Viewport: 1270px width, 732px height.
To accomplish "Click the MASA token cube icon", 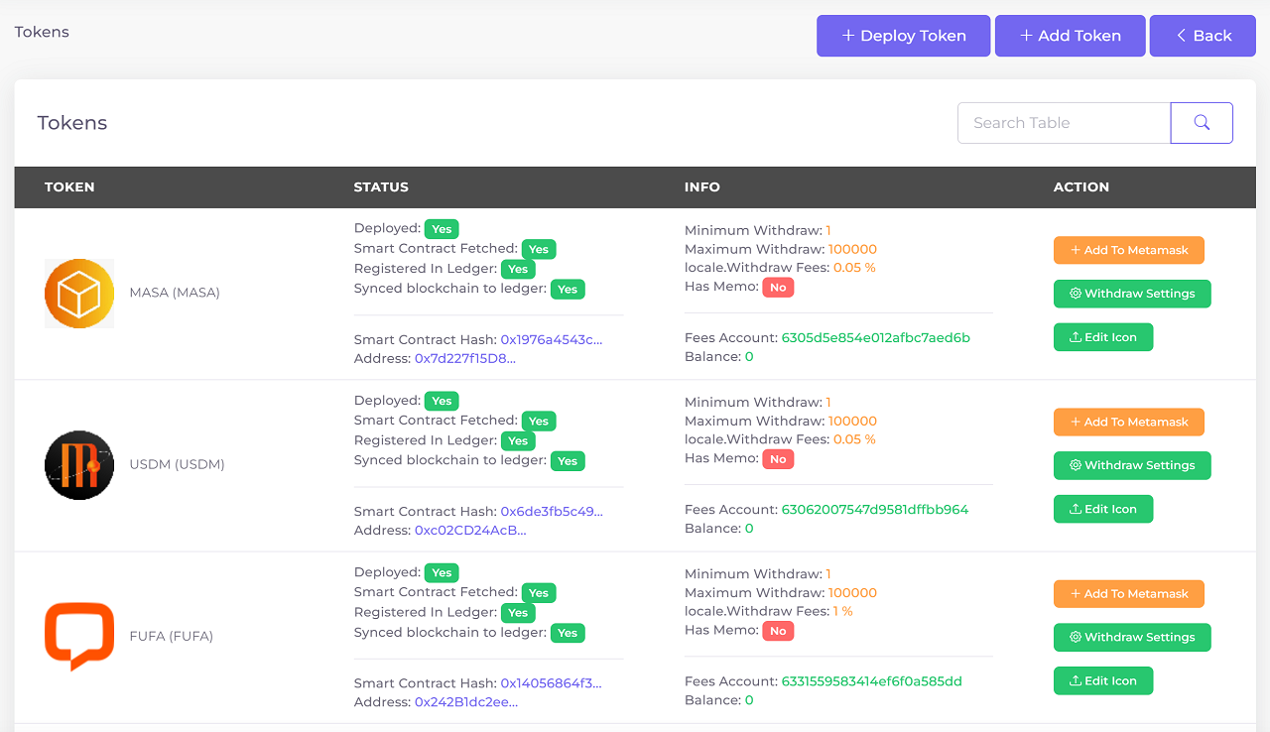I will (x=79, y=294).
